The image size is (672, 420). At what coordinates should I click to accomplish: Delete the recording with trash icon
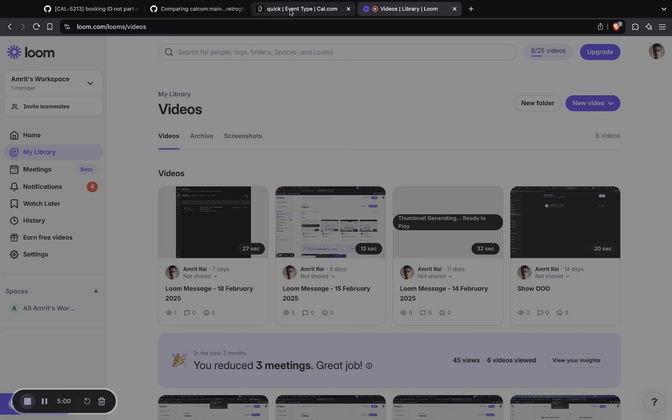pos(102,401)
